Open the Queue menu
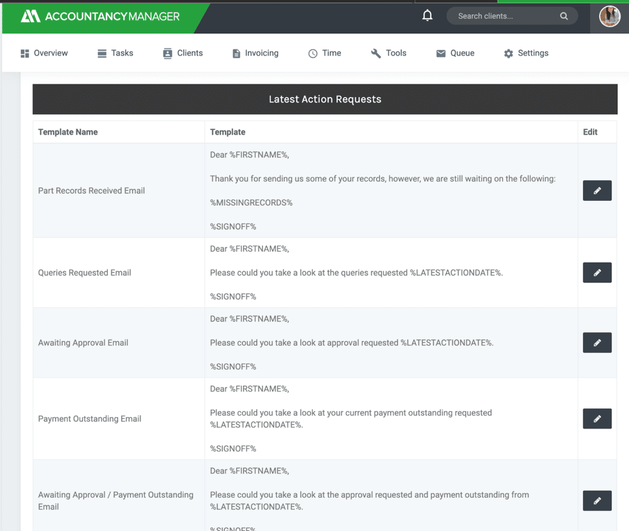The width and height of the screenshot is (629, 531). (455, 53)
